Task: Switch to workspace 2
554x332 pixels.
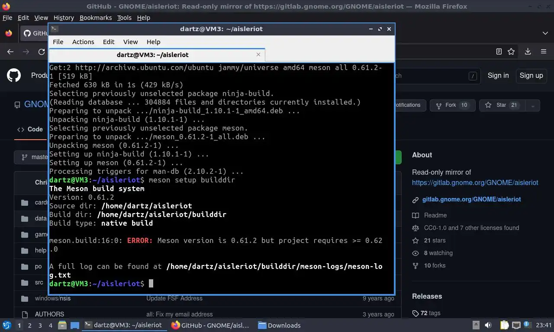Action: [29, 325]
